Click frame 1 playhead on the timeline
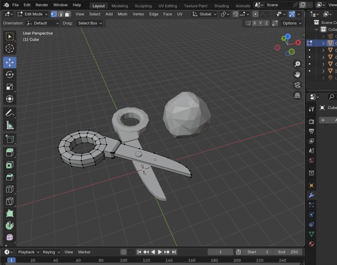The height and width of the screenshot is (265, 337). tap(11, 260)
